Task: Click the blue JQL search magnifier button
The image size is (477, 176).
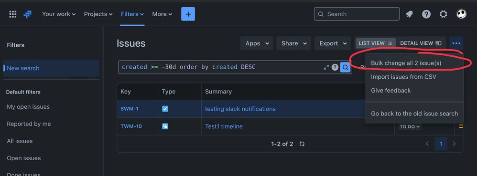Action: click(x=345, y=67)
